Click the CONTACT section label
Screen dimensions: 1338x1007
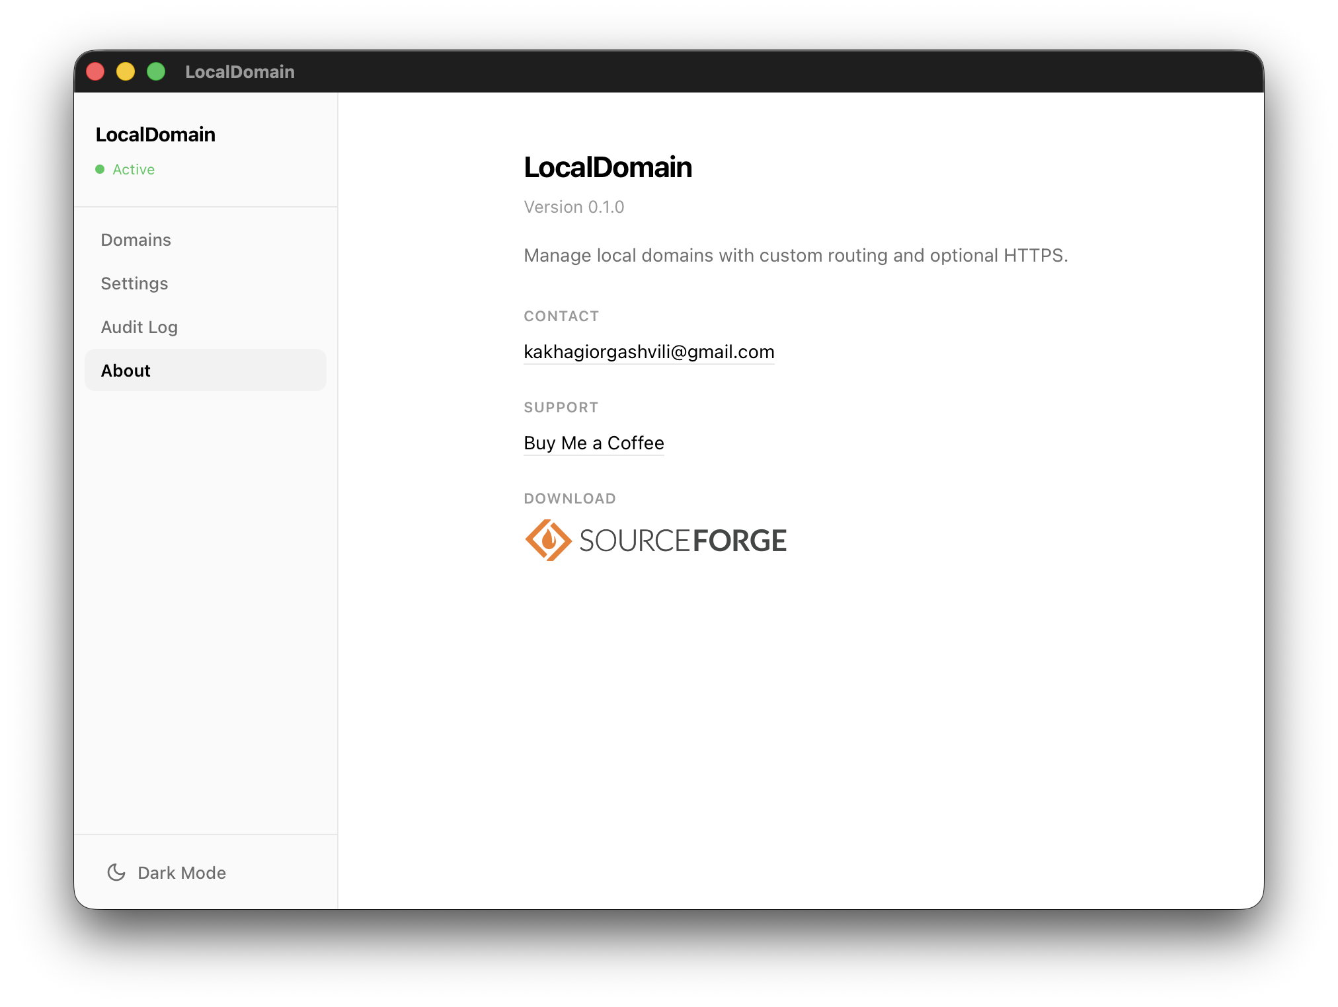(561, 316)
